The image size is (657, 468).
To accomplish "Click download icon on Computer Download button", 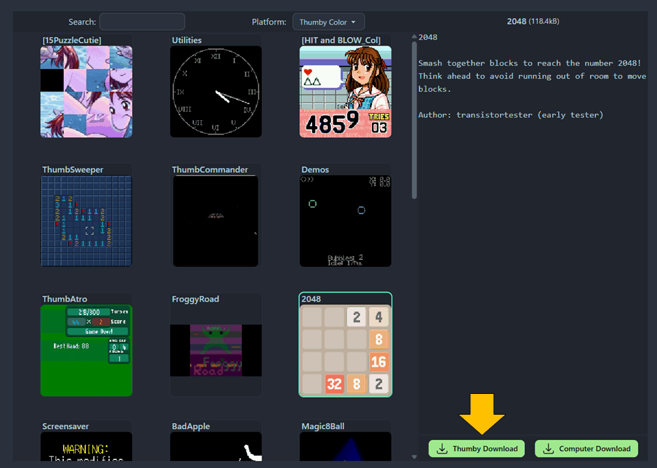I will 548,448.
